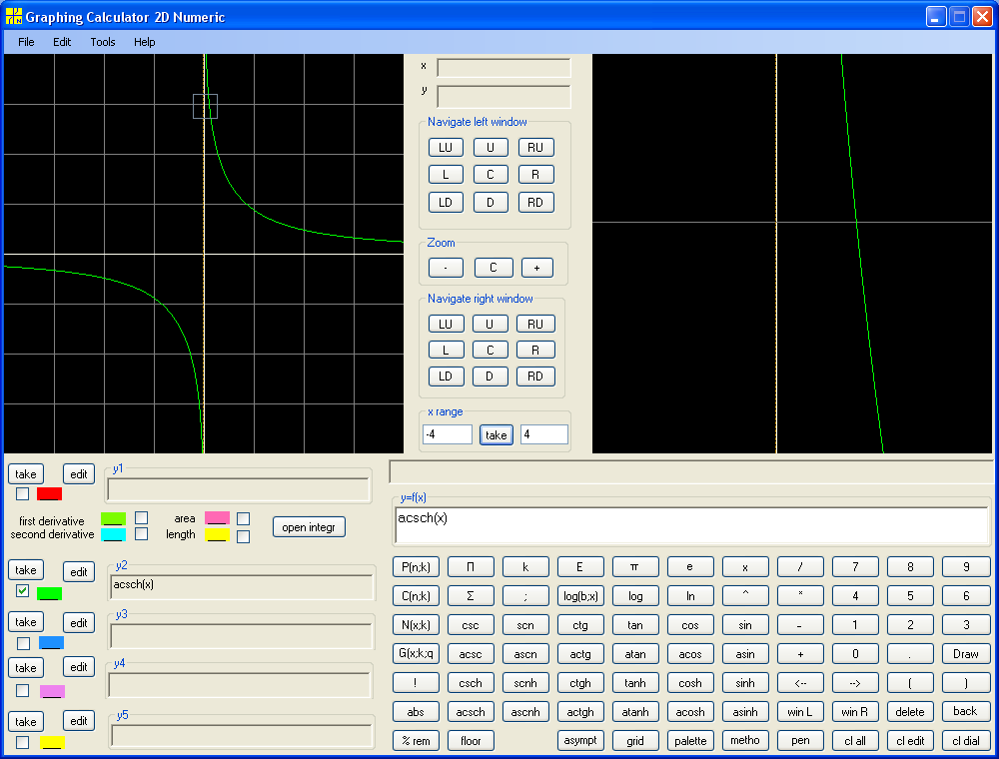Click take button for y1

click(26, 474)
